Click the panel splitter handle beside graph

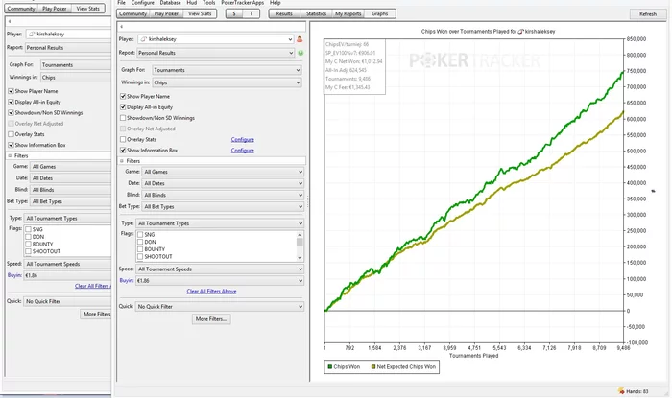[x=307, y=201]
